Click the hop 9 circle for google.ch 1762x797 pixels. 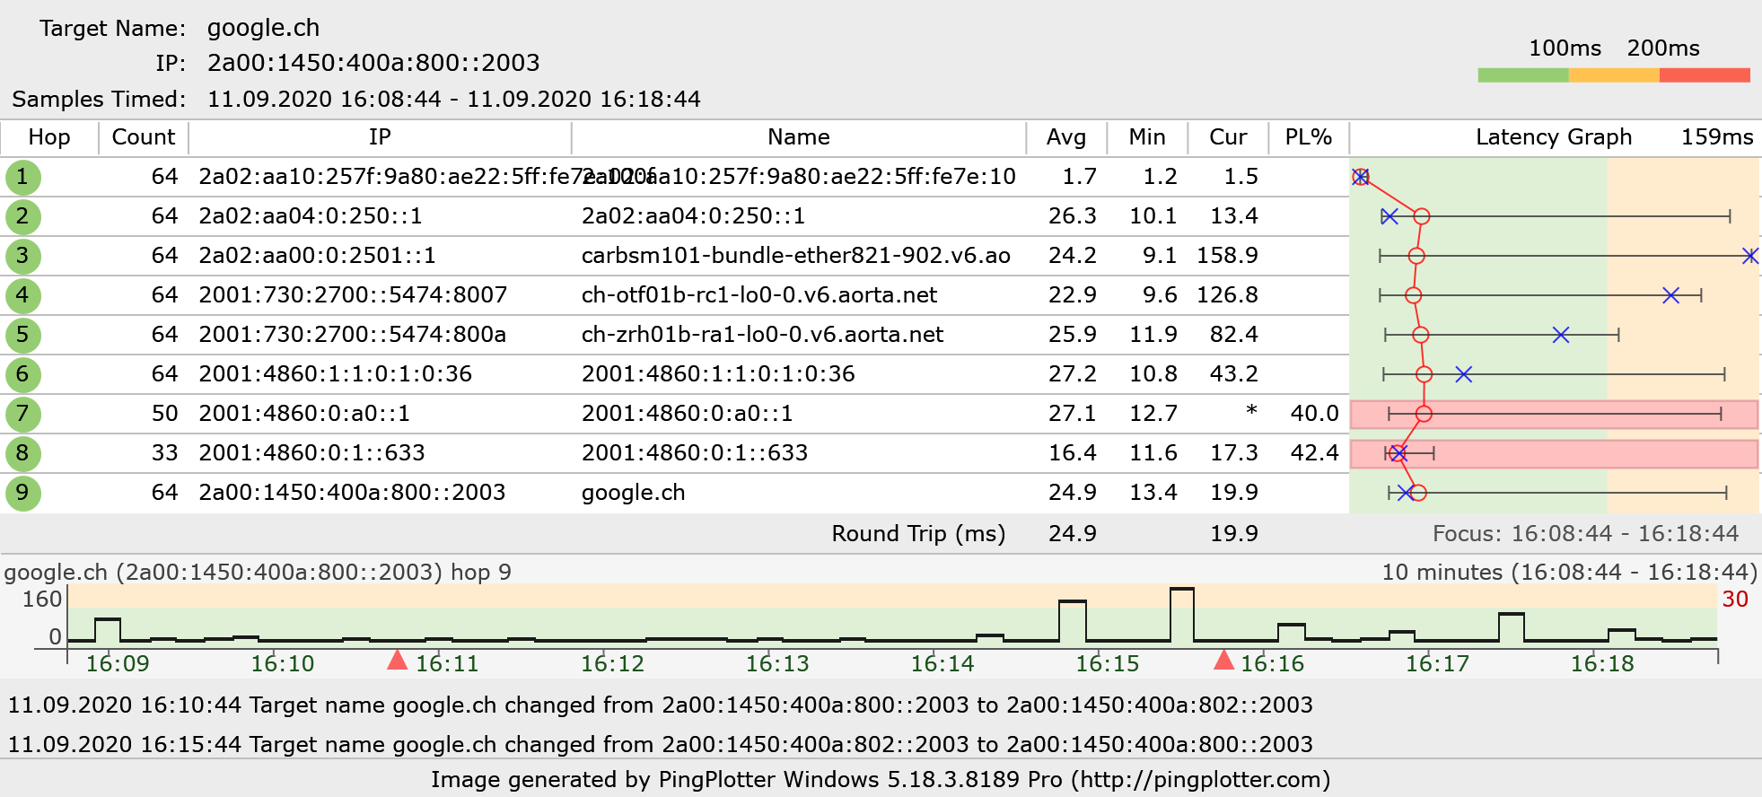pos(22,493)
